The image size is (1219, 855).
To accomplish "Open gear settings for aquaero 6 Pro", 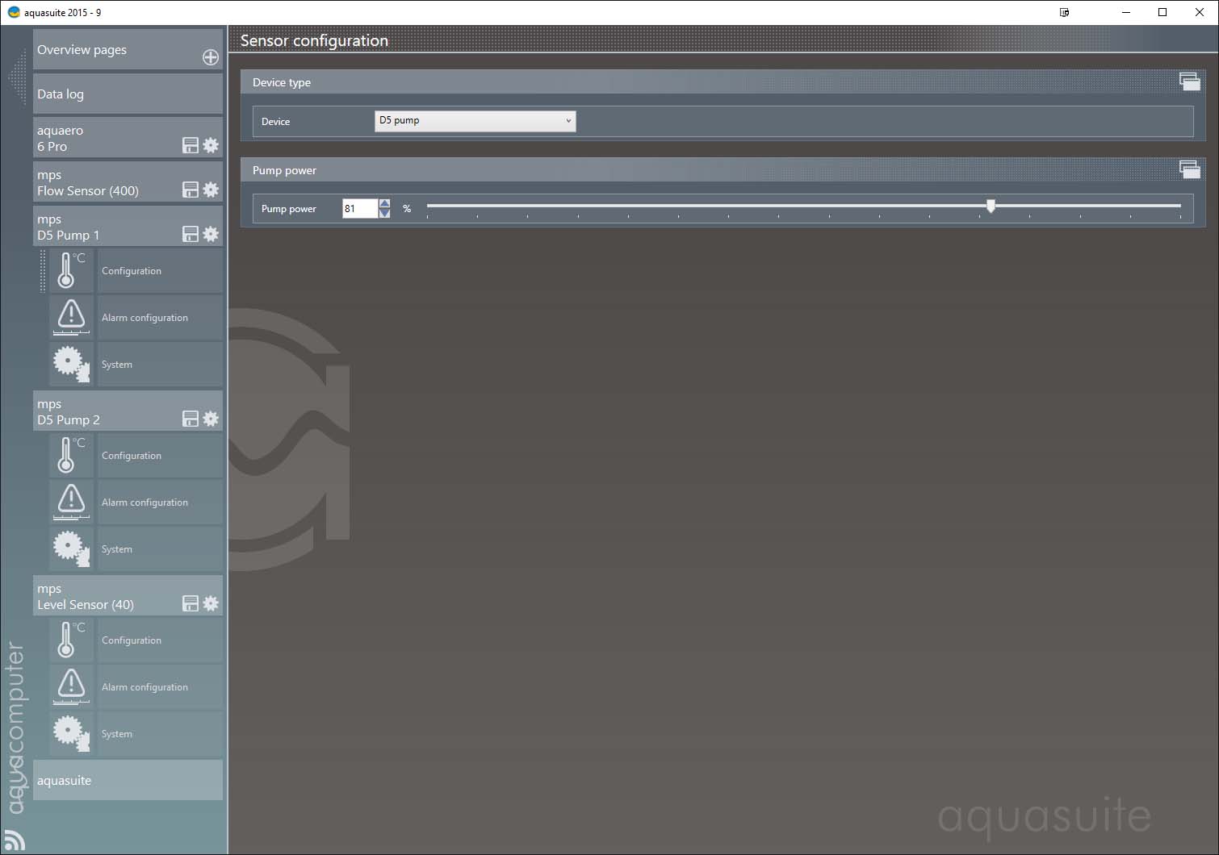I will pyautogui.click(x=211, y=145).
